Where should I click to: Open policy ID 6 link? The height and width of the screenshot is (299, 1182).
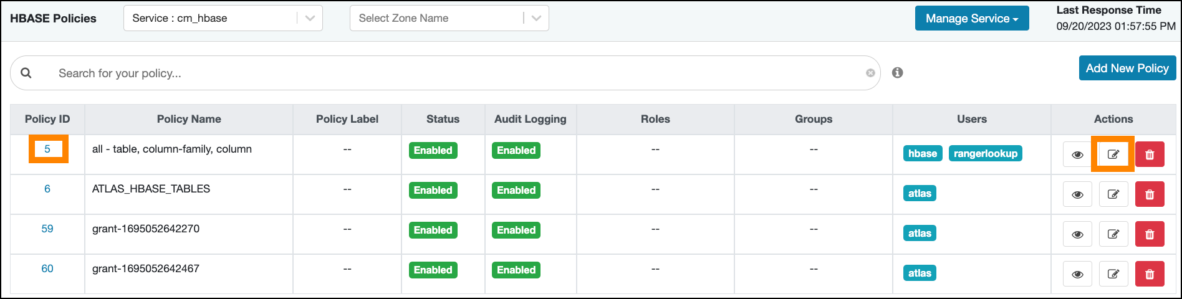pos(47,189)
